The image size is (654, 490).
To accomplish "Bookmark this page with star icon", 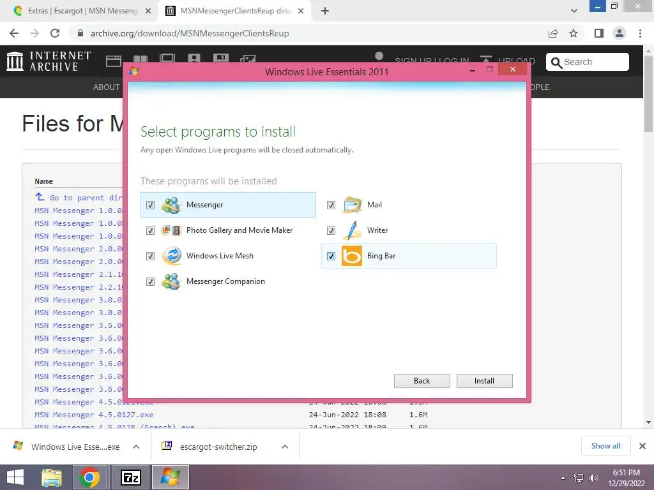I will [x=574, y=33].
